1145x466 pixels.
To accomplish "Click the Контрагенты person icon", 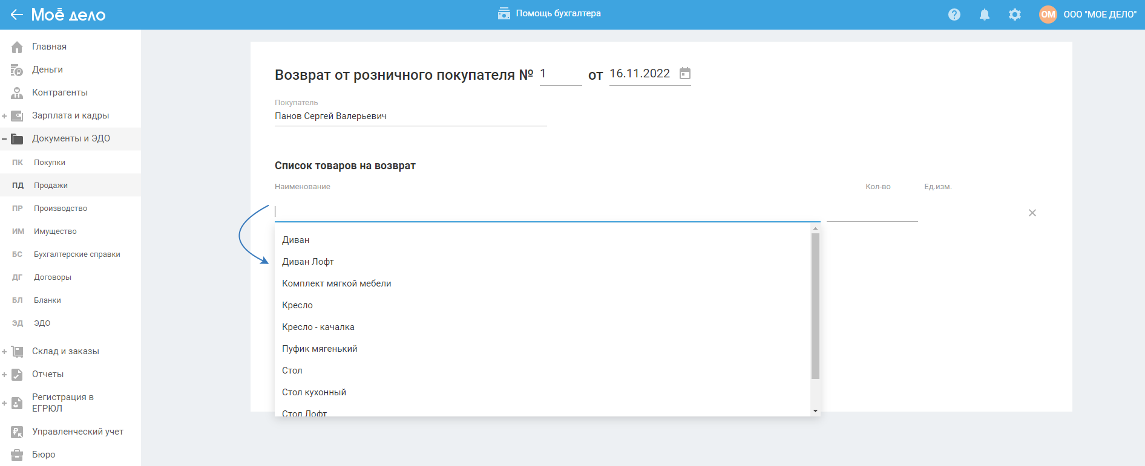I will [17, 92].
